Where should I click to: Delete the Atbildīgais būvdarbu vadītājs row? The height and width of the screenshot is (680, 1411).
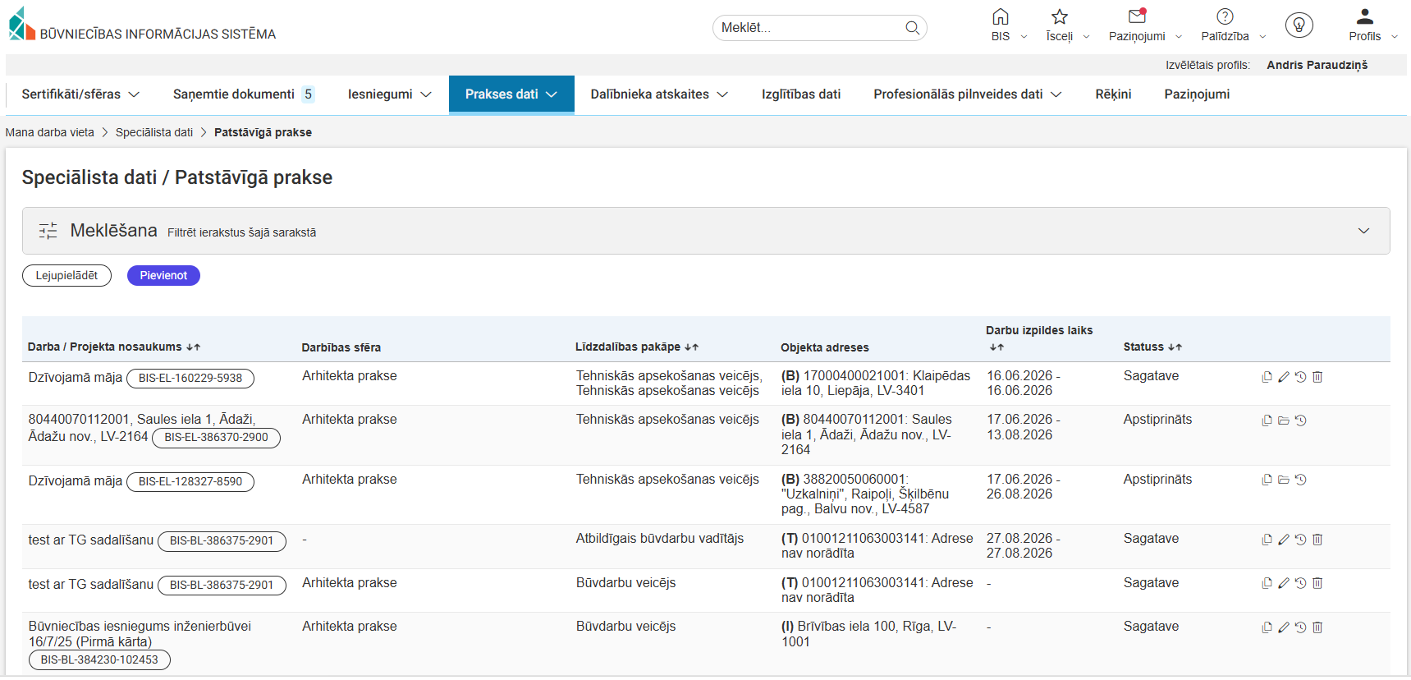click(1317, 540)
